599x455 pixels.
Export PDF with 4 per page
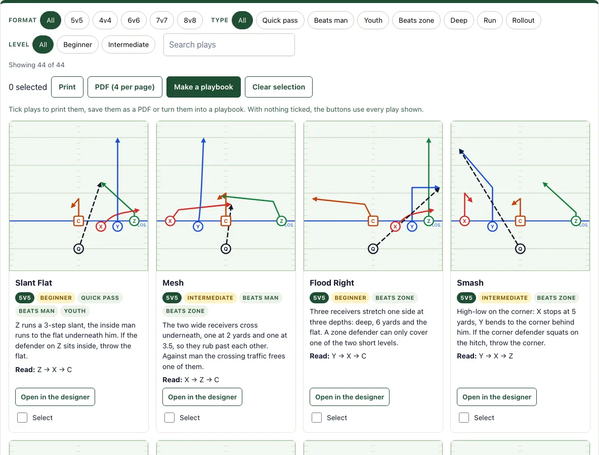point(125,87)
